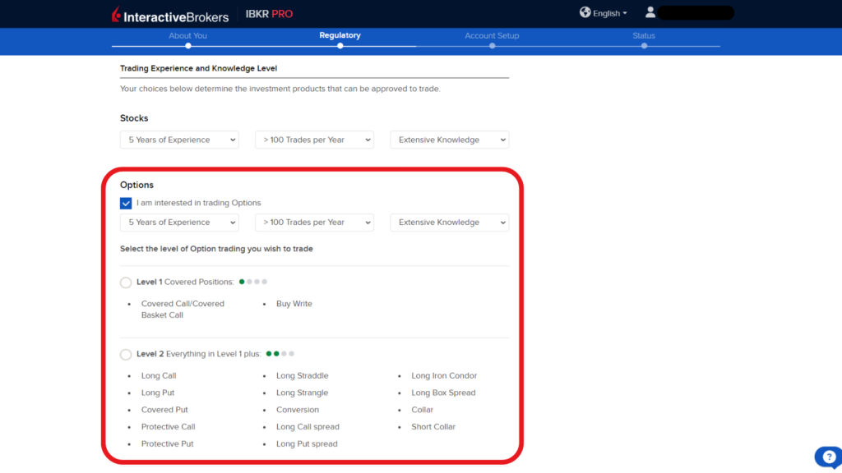Click the Covered Put list item
Screen dimensions: 842x473
pos(164,410)
